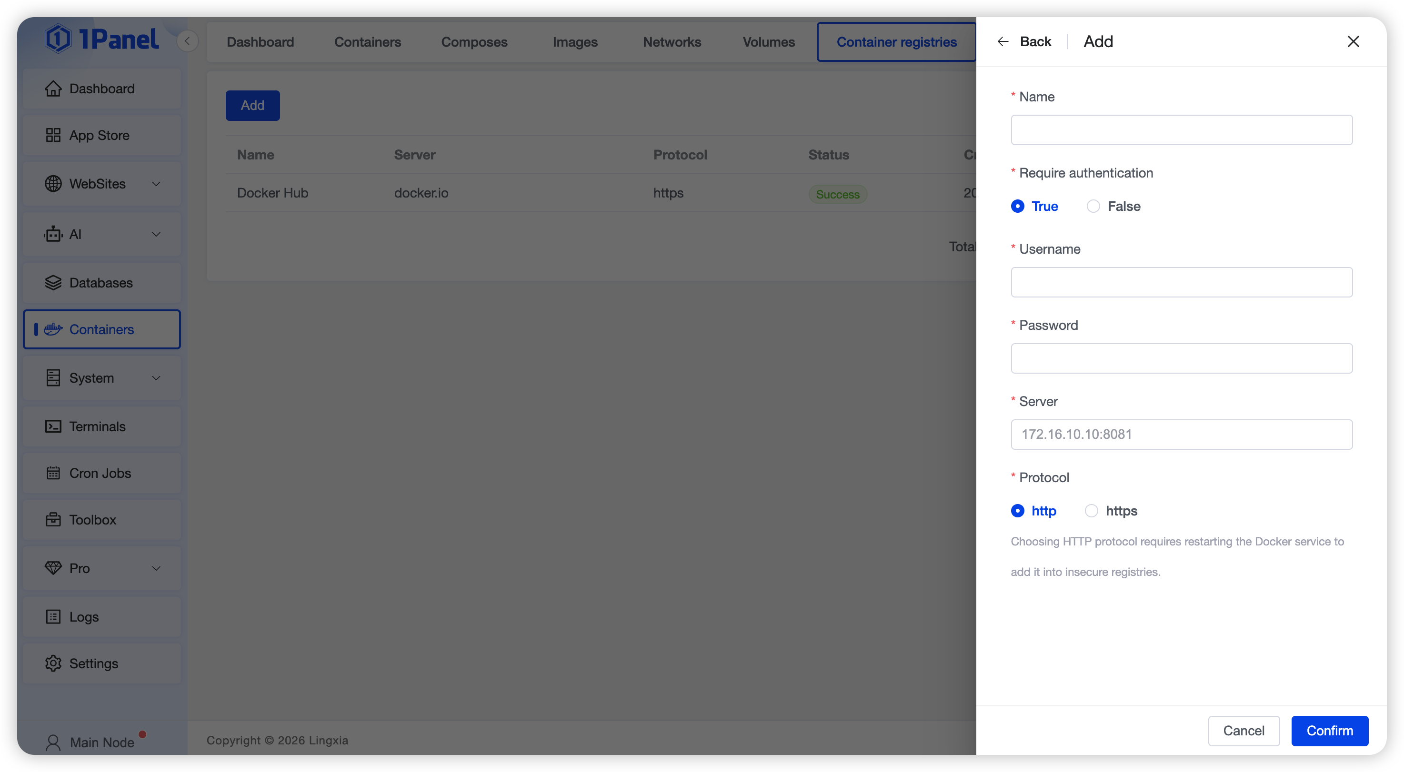Select the http protocol radio button
The image size is (1404, 772).
coord(1017,511)
